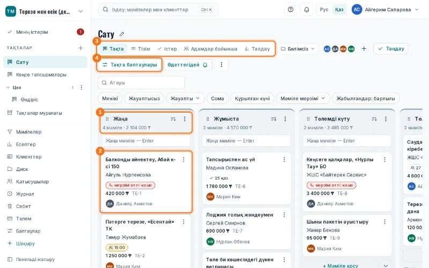
Task: Click the pencil edit icon beside Сату
Action: 122,34
